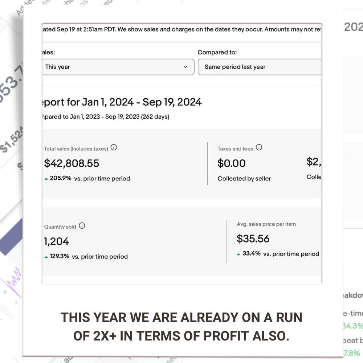This screenshot has height=363, width=363.
Task: Click the Sep 19 update notice text
Action: pyautogui.click(x=181, y=29)
